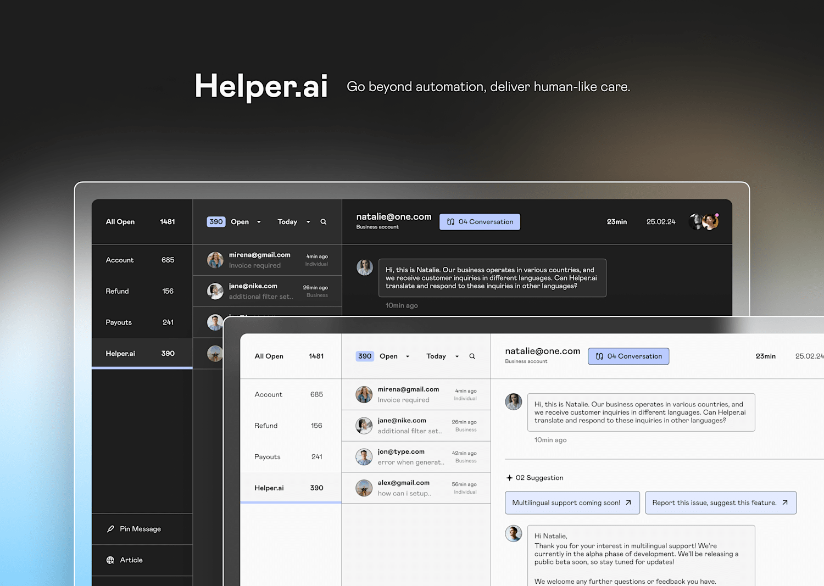Click the Article globe icon

pyautogui.click(x=110, y=560)
